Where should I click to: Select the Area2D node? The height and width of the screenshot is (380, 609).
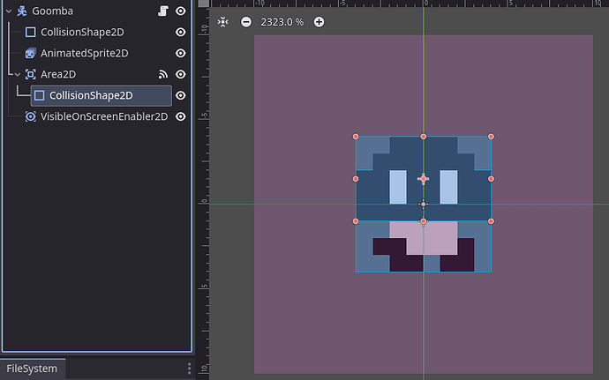[58, 74]
